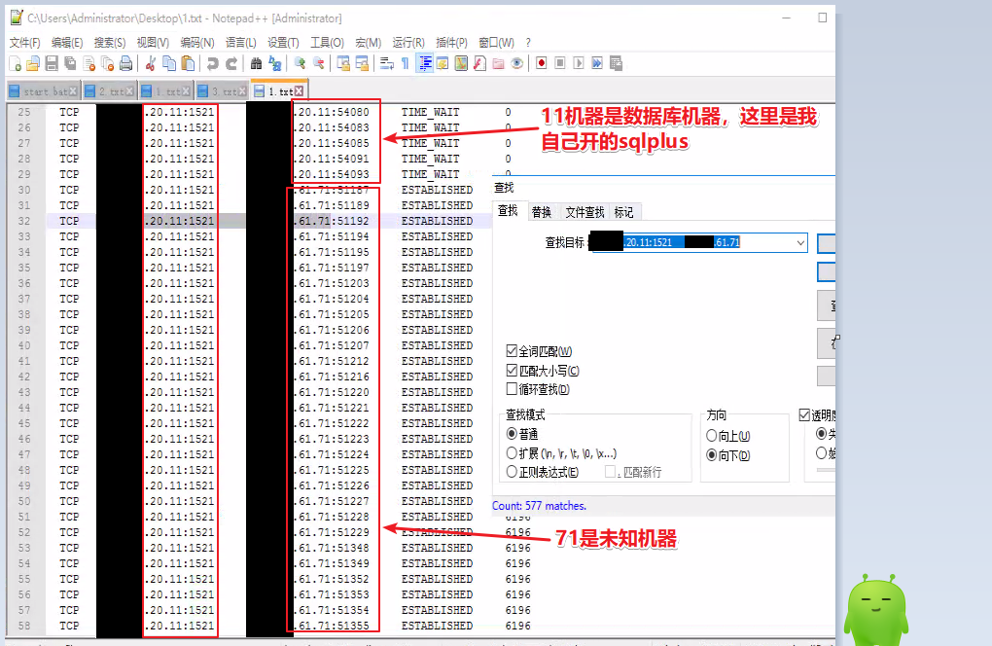This screenshot has height=646, width=992.
Task: Open the 编码 menu
Action: click(197, 43)
